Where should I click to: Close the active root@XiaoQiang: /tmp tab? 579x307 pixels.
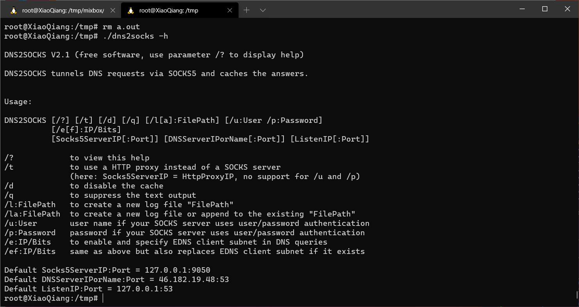tap(230, 11)
